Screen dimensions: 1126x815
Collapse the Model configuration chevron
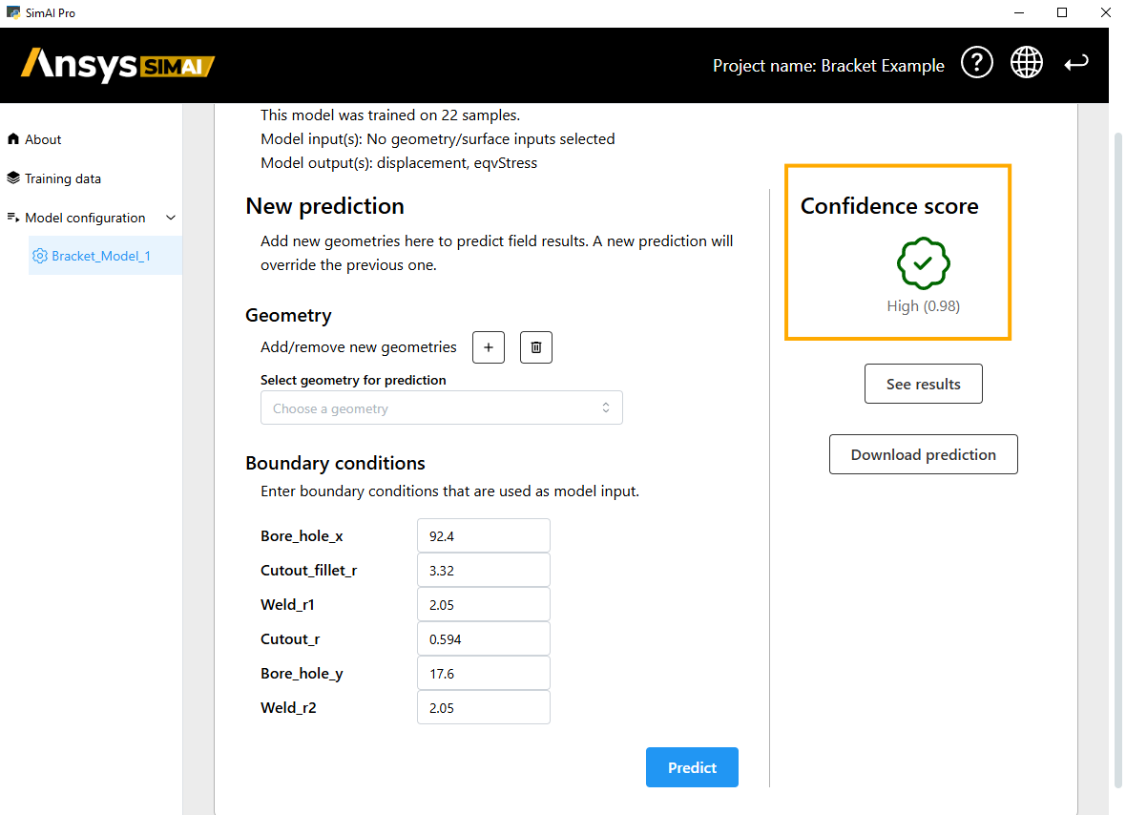(x=171, y=218)
